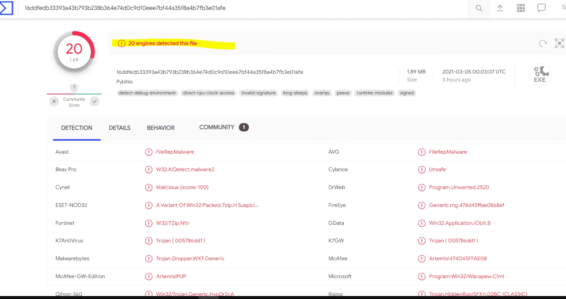Click the warning icon in Cylance row
Viewport: 566px width, 299px height.
(x=422, y=170)
